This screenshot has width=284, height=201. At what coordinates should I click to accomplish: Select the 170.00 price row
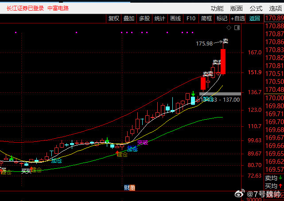click(x=274, y=98)
